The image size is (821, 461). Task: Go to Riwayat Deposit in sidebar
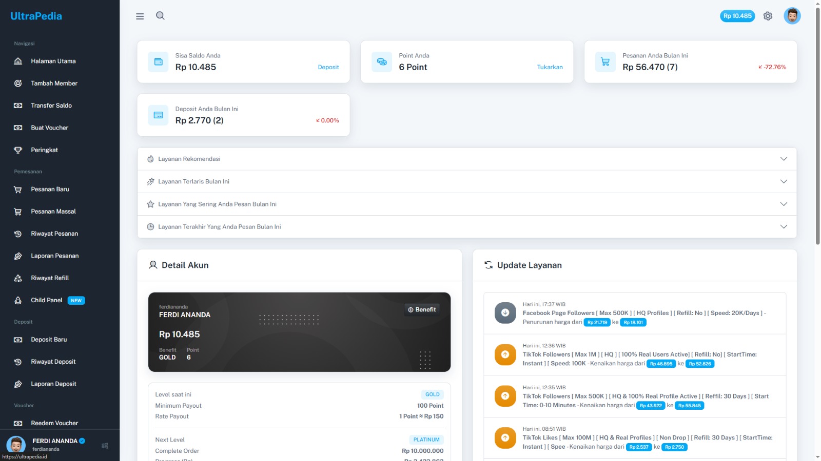pos(53,362)
